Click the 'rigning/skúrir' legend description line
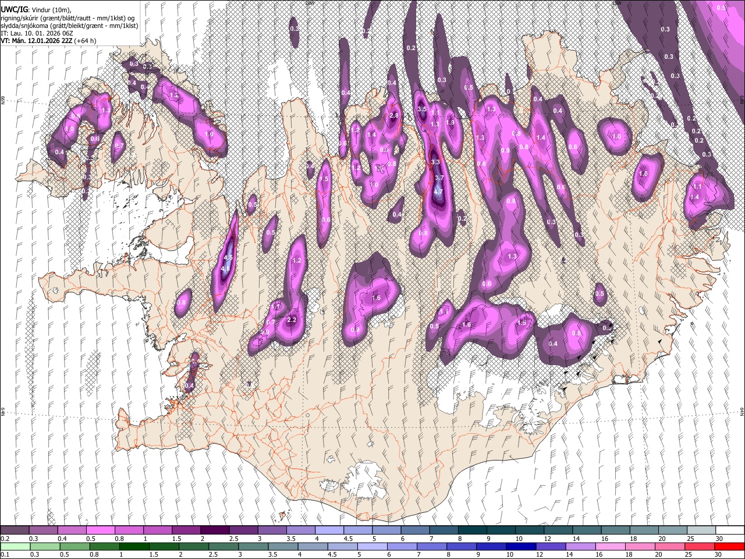 (68, 17)
